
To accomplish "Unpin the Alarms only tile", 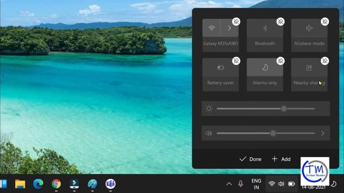I will click(x=281, y=61).
